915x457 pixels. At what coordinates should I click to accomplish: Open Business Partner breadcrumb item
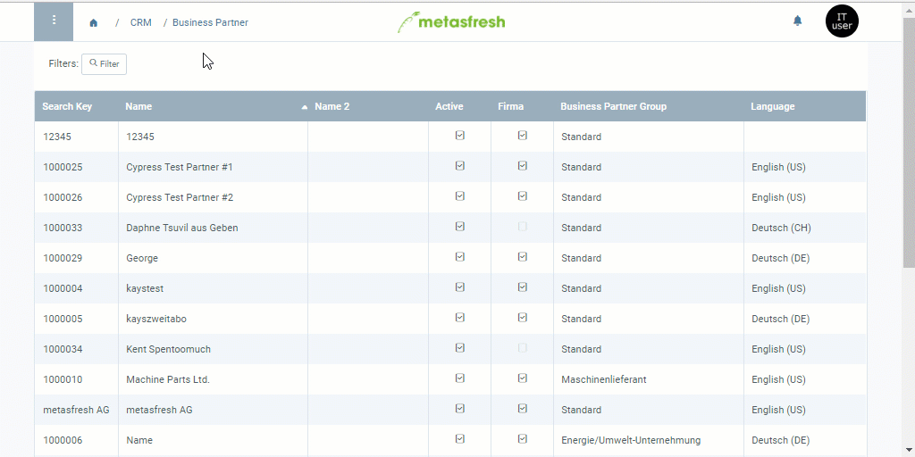[x=210, y=22]
